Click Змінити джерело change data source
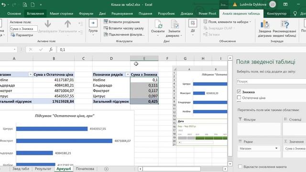The image size is (306, 172). coord(174,28)
